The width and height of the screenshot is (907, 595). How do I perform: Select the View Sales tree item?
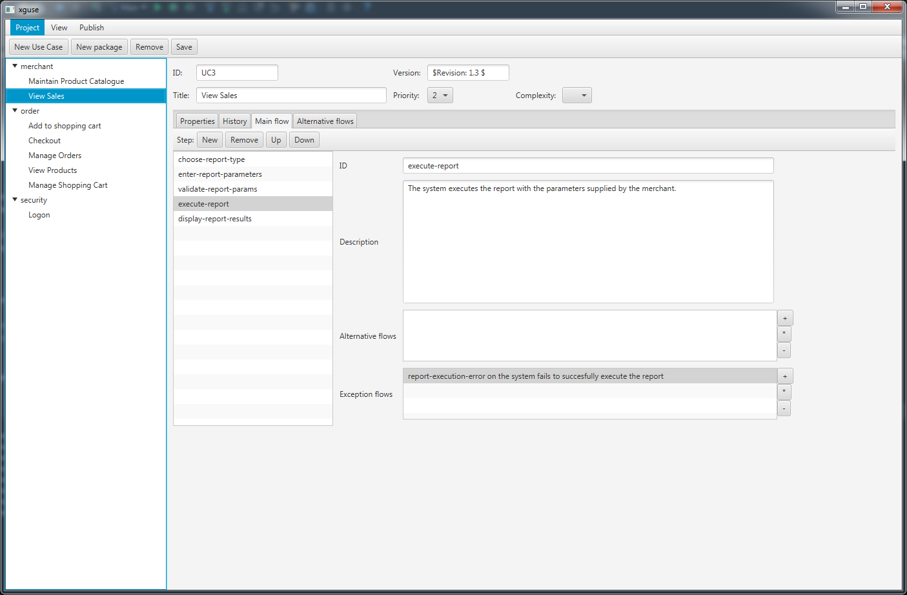coord(86,96)
